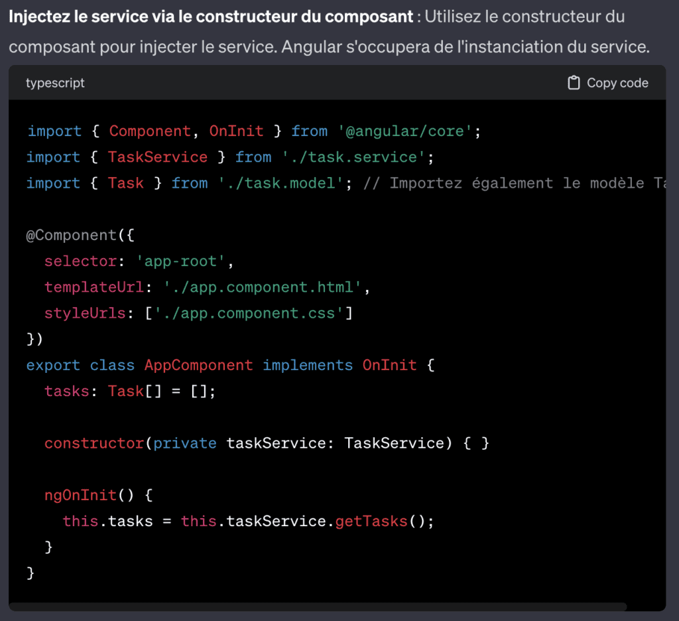Click the @Component decorator in the code
The image size is (679, 621).
pyautogui.click(x=71, y=235)
